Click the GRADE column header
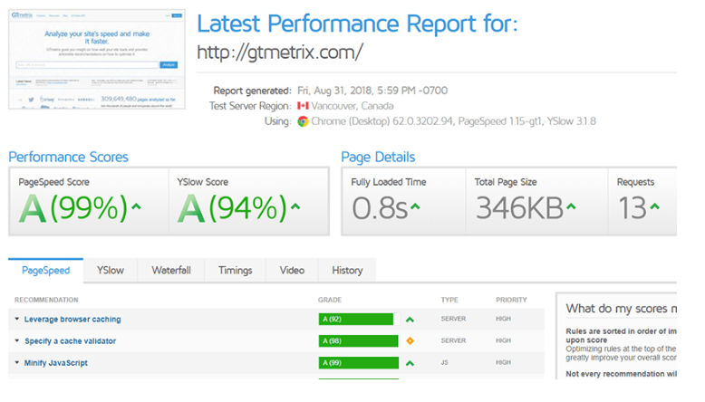The height and width of the screenshot is (402, 705). click(x=330, y=300)
